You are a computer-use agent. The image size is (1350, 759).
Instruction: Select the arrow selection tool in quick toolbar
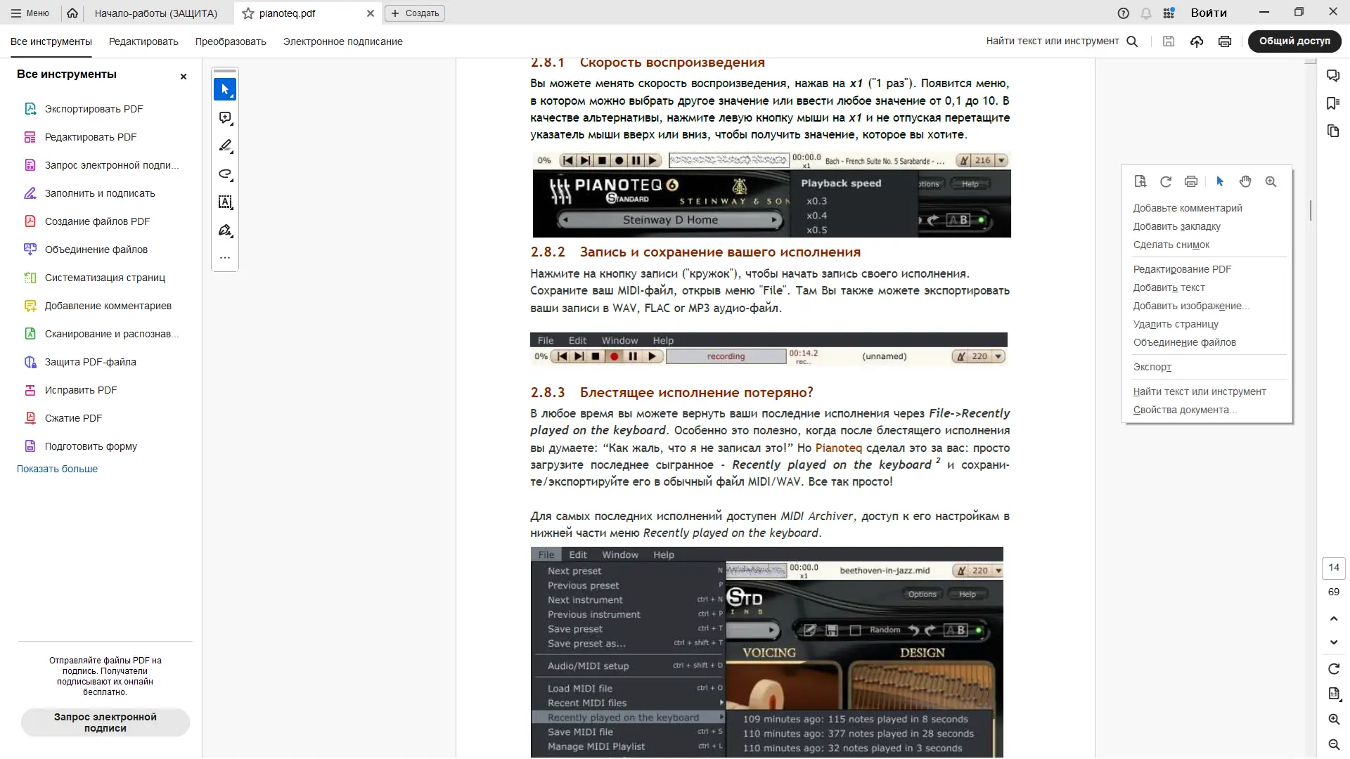pos(225,89)
